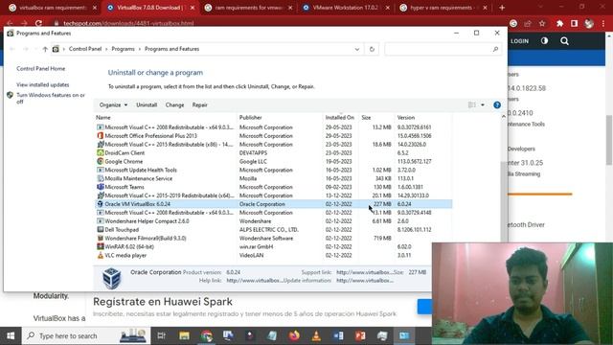Open the Organize dropdown menu

pos(113,104)
